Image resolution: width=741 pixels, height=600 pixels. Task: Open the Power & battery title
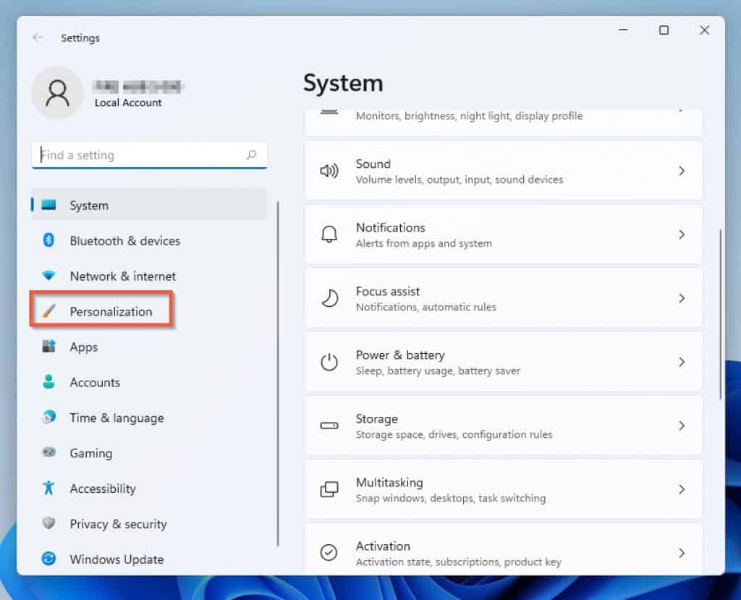399,355
